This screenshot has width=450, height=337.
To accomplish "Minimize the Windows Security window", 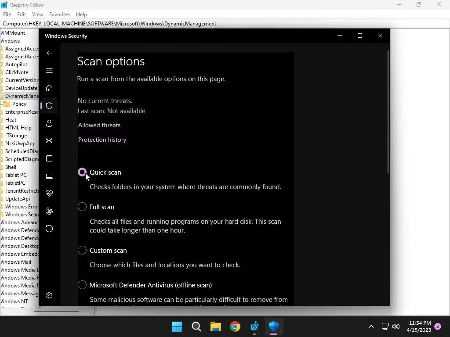I will (340, 36).
